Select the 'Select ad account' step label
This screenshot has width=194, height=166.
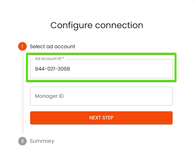pos(53,47)
